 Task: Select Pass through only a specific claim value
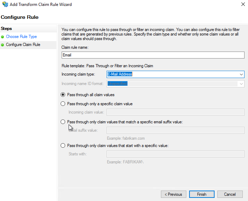(63, 104)
